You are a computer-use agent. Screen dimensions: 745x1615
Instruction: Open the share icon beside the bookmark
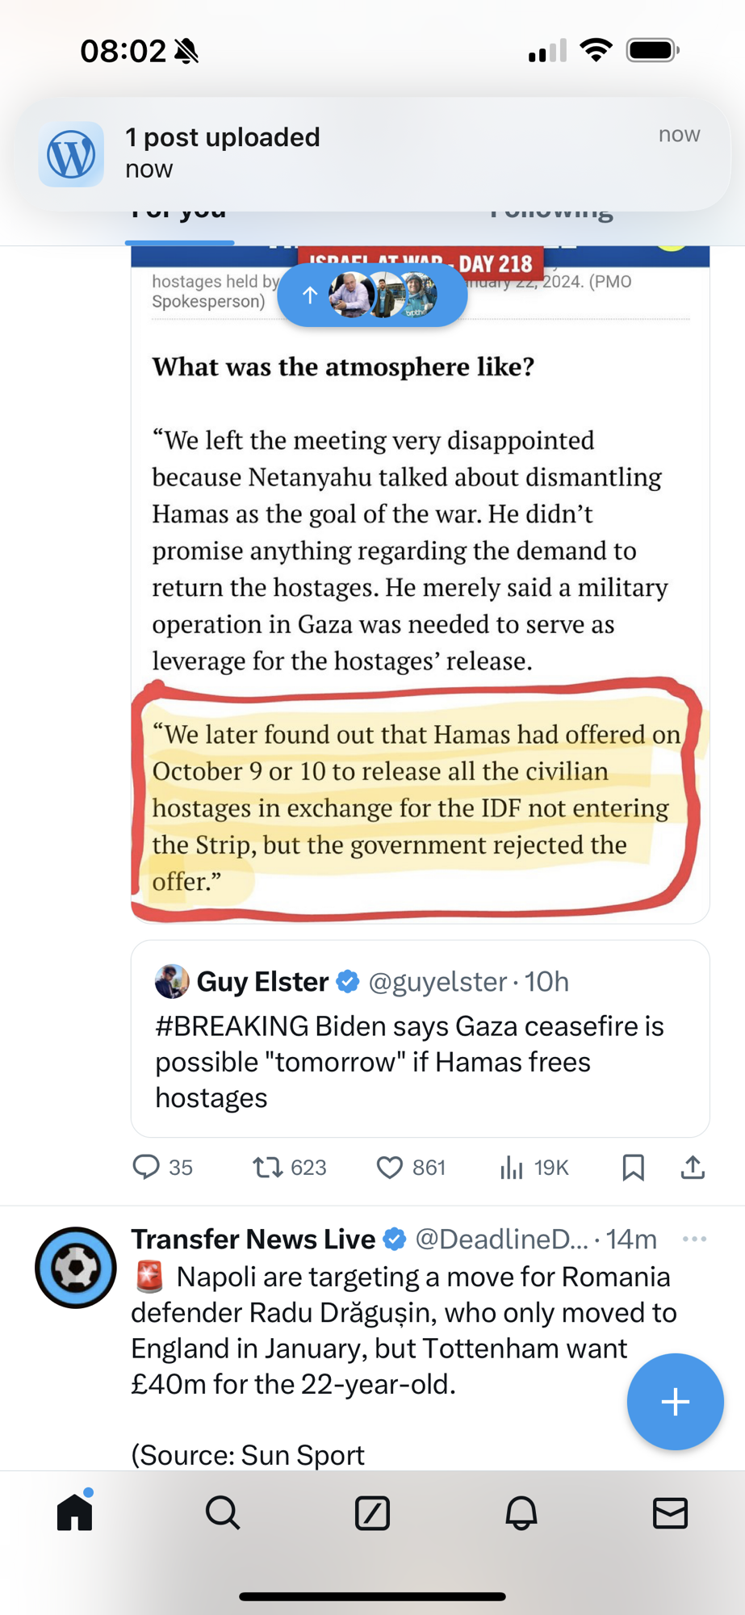point(693,1168)
